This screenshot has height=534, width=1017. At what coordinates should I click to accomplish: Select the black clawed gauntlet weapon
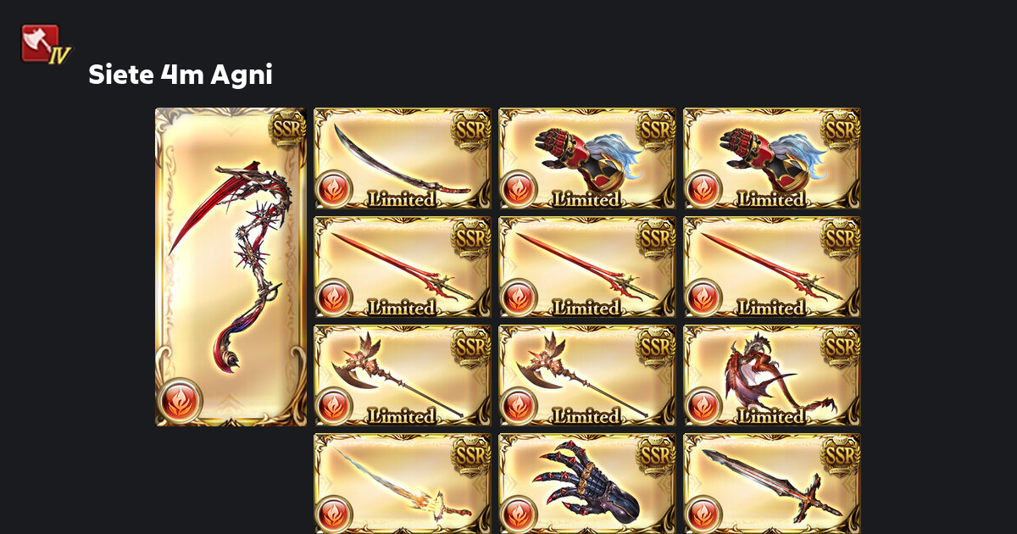[x=587, y=484]
